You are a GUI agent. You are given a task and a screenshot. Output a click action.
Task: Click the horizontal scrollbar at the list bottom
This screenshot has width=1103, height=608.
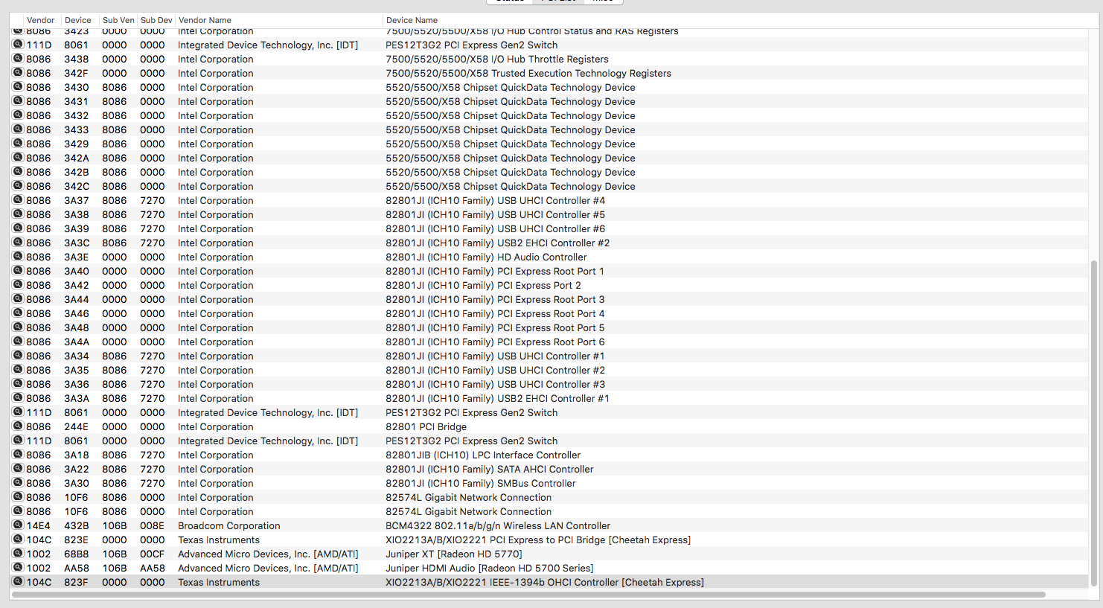point(528,595)
